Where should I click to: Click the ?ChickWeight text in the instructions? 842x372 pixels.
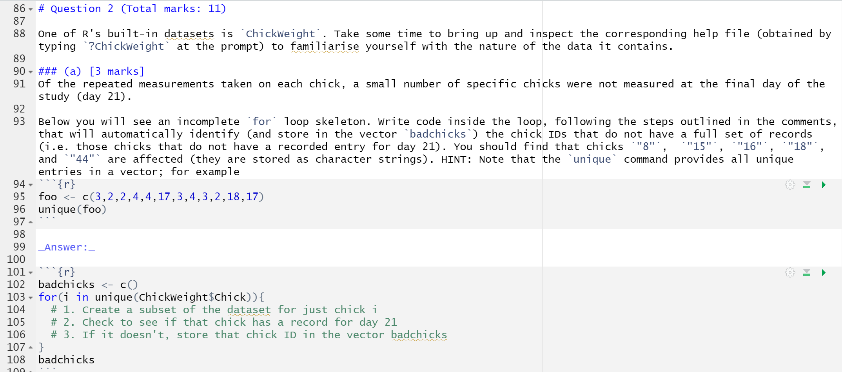125,46
